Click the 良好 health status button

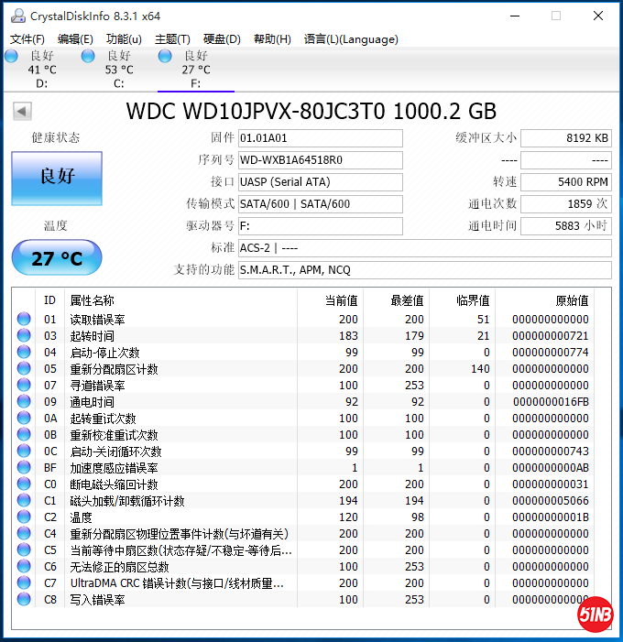57,178
